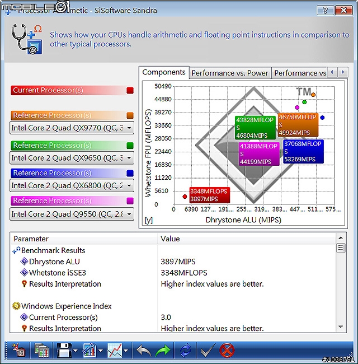358x364 pixels.
Task: Click the blue 37068MFLOPS chart label
Action: pyautogui.click(x=303, y=151)
